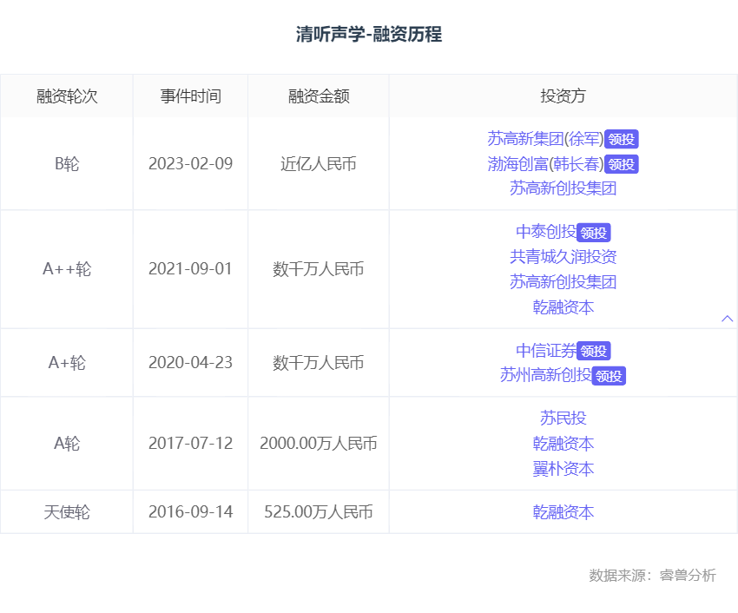Click the amount 近亿人民币

[319, 164]
